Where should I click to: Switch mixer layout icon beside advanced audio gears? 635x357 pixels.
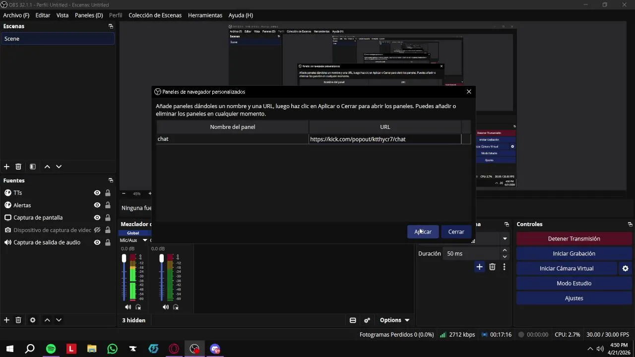click(353, 320)
